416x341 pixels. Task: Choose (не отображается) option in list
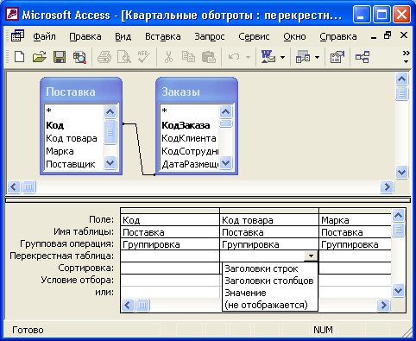point(270,305)
